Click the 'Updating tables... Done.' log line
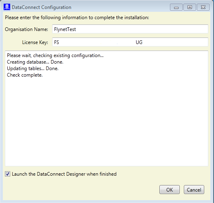Viewport: 214px width, 203px height. click(33, 68)
